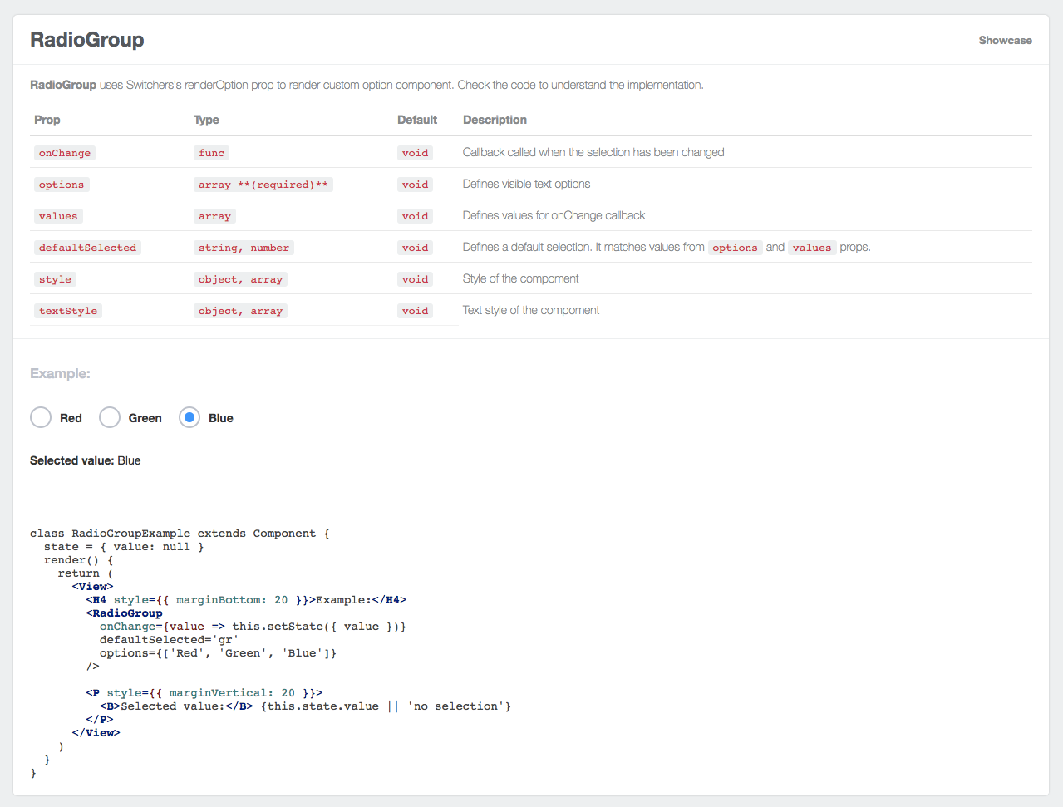Click the selected Blue radio button

coord(189,417)
